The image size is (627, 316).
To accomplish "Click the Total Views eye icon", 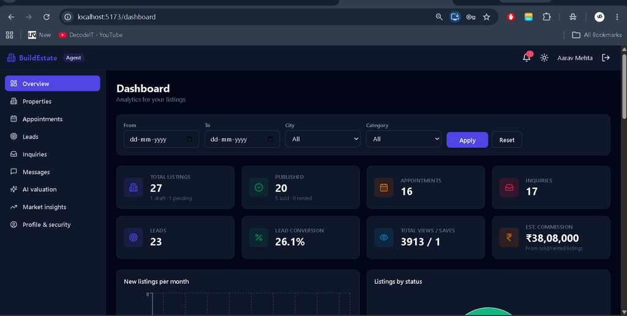I will pyautogui.click(x=384, y=237).
